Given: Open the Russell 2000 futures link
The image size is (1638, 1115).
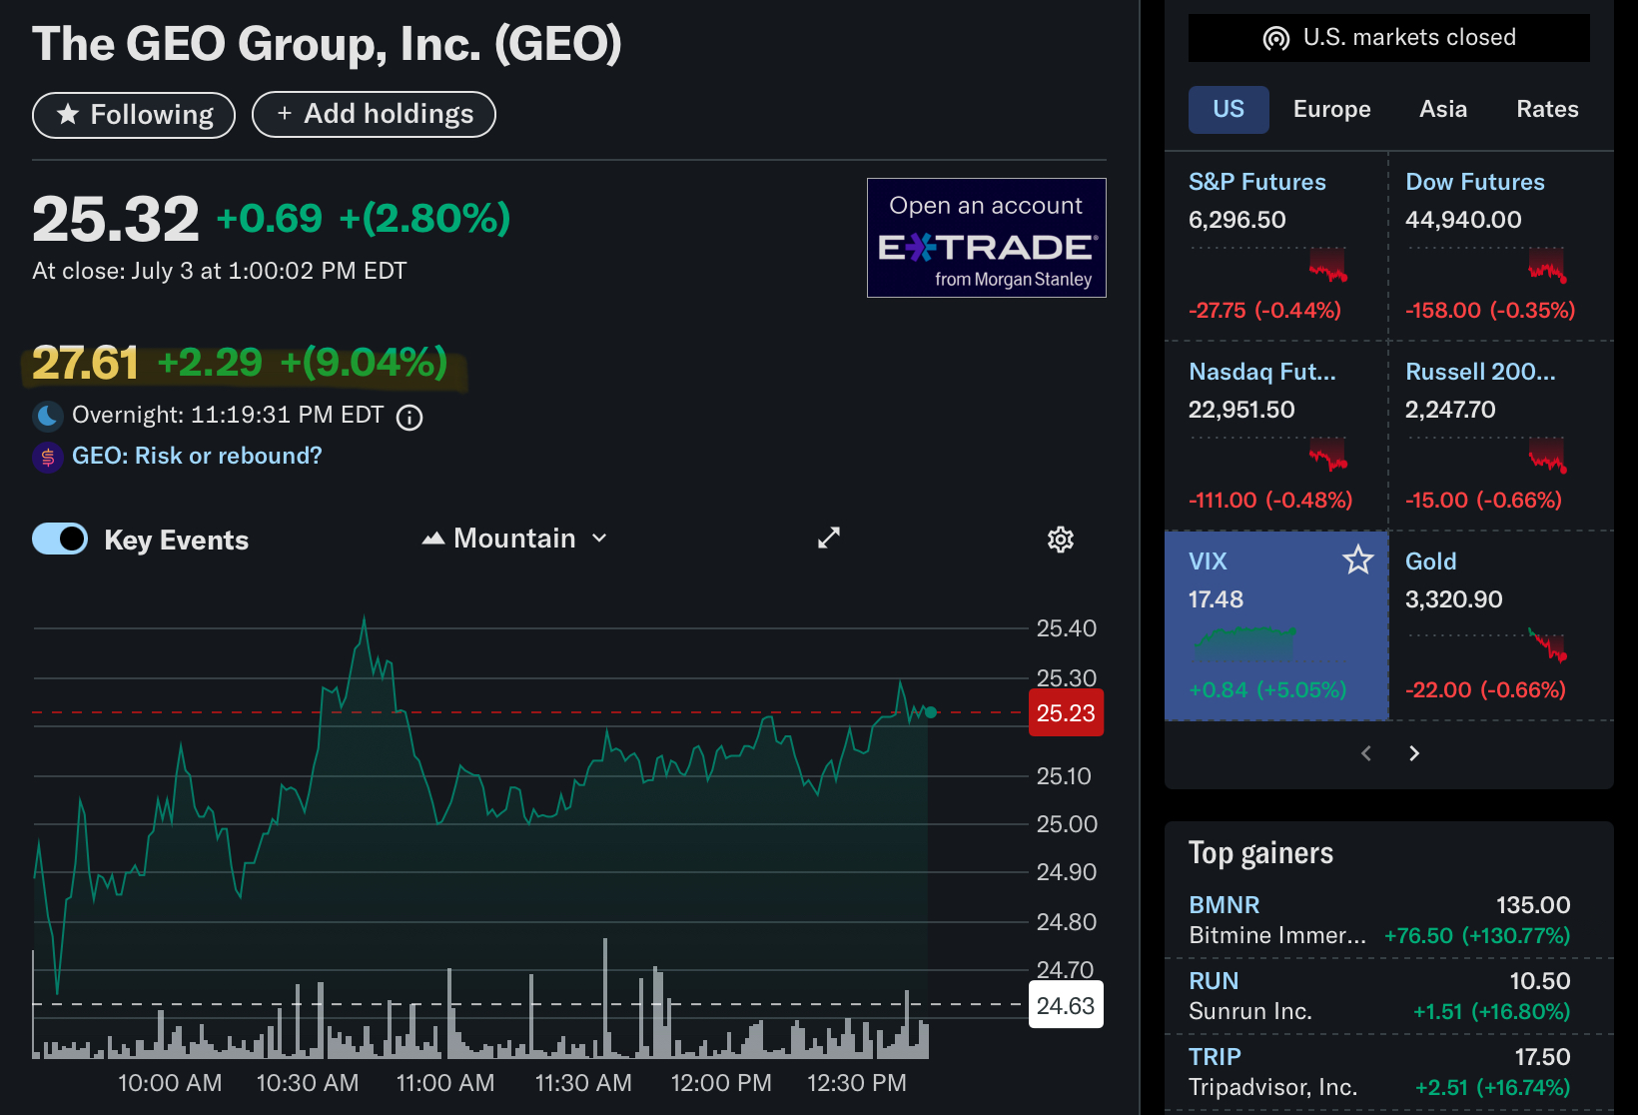Looking at the screenshot, I should 1480,372.
